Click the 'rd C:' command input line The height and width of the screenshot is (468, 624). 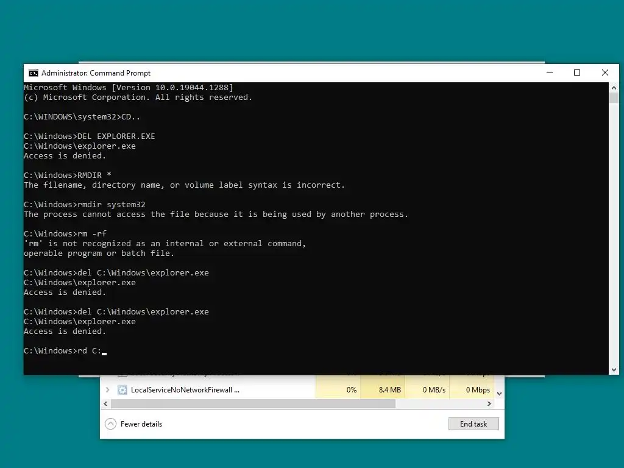65,350
